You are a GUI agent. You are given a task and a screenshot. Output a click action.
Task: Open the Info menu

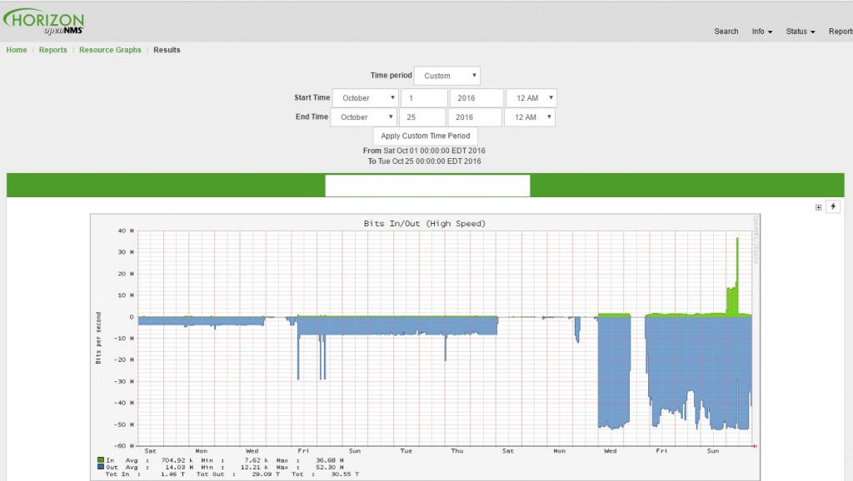(x=761, y=32)
